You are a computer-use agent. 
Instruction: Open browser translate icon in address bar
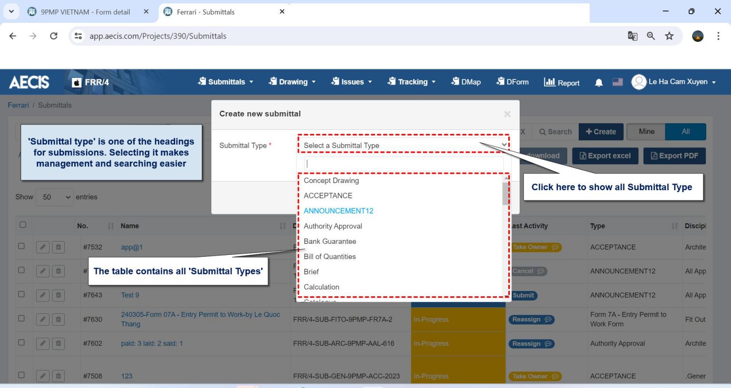(x=632, y=36)
